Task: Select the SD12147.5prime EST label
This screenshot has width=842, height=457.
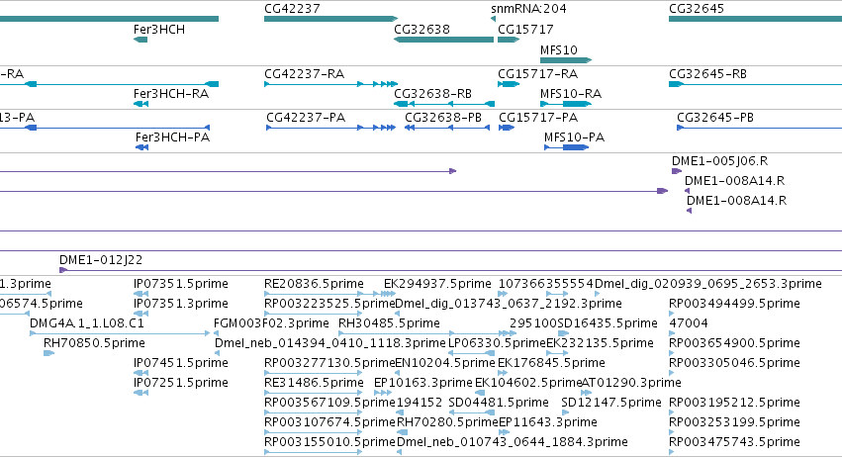Action: point(611,403)
